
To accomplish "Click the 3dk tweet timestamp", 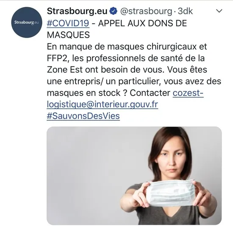I will click(185, 11).
